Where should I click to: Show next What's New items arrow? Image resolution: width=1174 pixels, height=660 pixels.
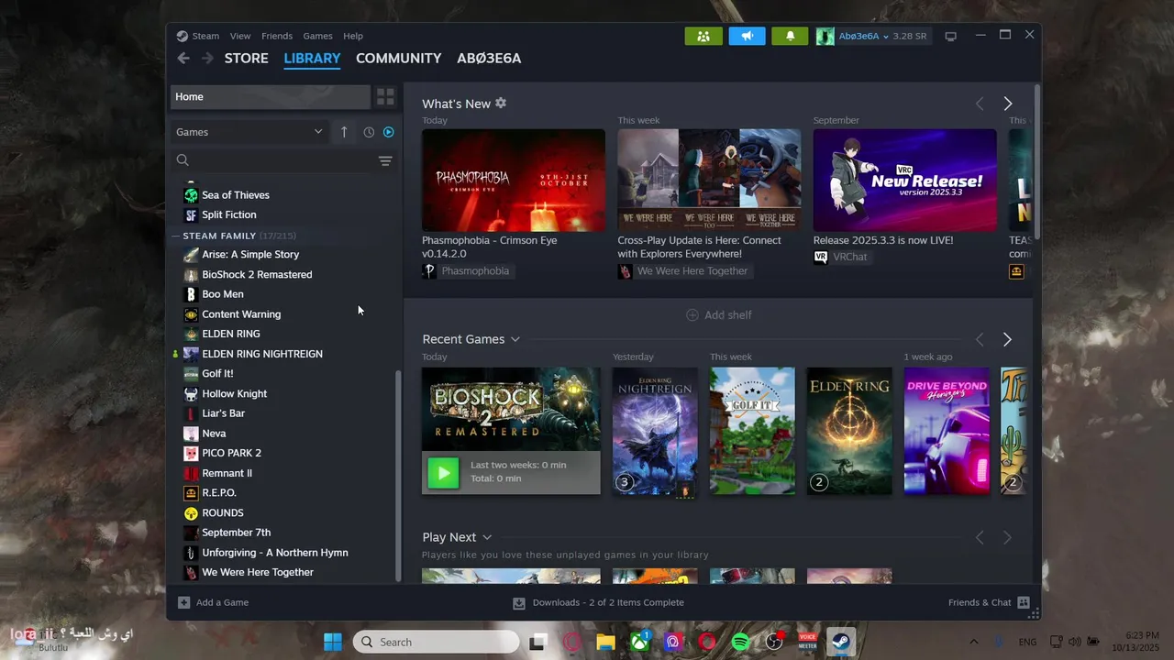tap(1007, 104)
